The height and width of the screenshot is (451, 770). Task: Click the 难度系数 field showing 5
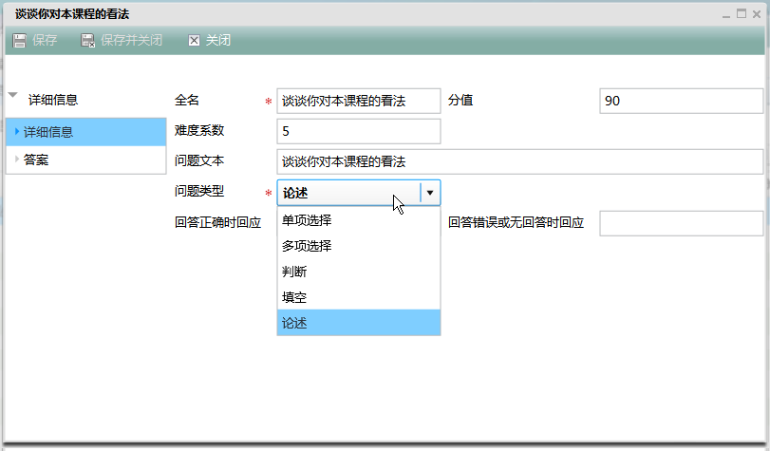coord(359,131)
